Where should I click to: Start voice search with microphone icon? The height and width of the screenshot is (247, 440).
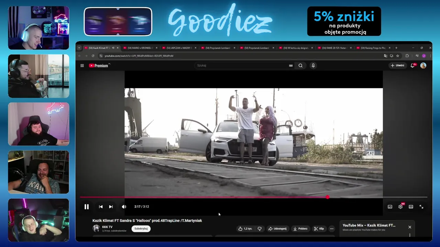click(x=313, y=66)
